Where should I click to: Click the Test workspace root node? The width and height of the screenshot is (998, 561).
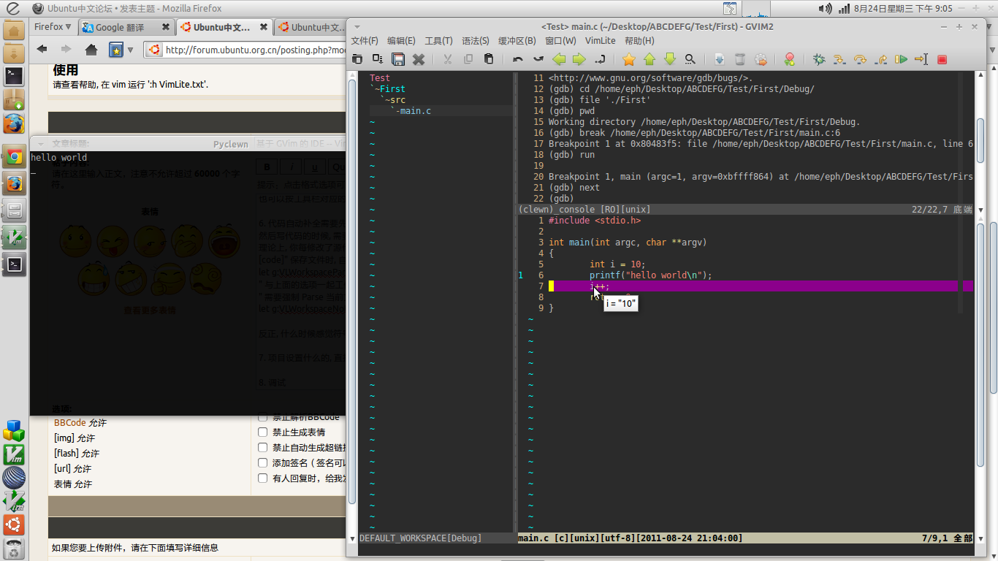[x=380, y=78]
